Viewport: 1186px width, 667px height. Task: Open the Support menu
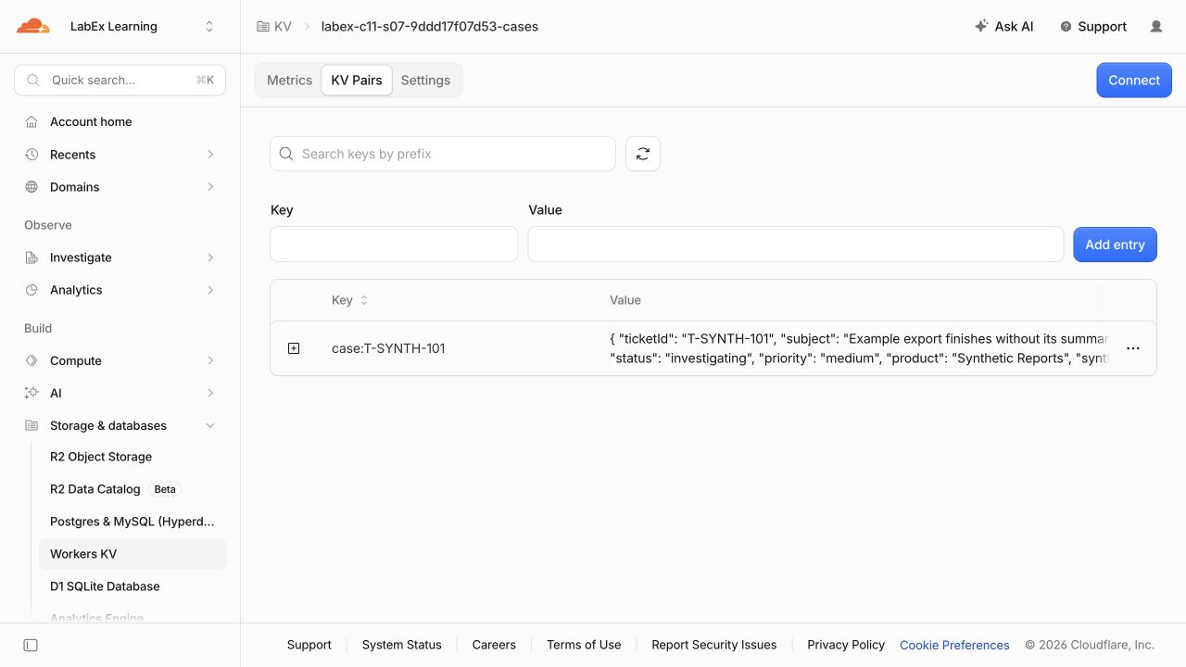coord(1093,27)
